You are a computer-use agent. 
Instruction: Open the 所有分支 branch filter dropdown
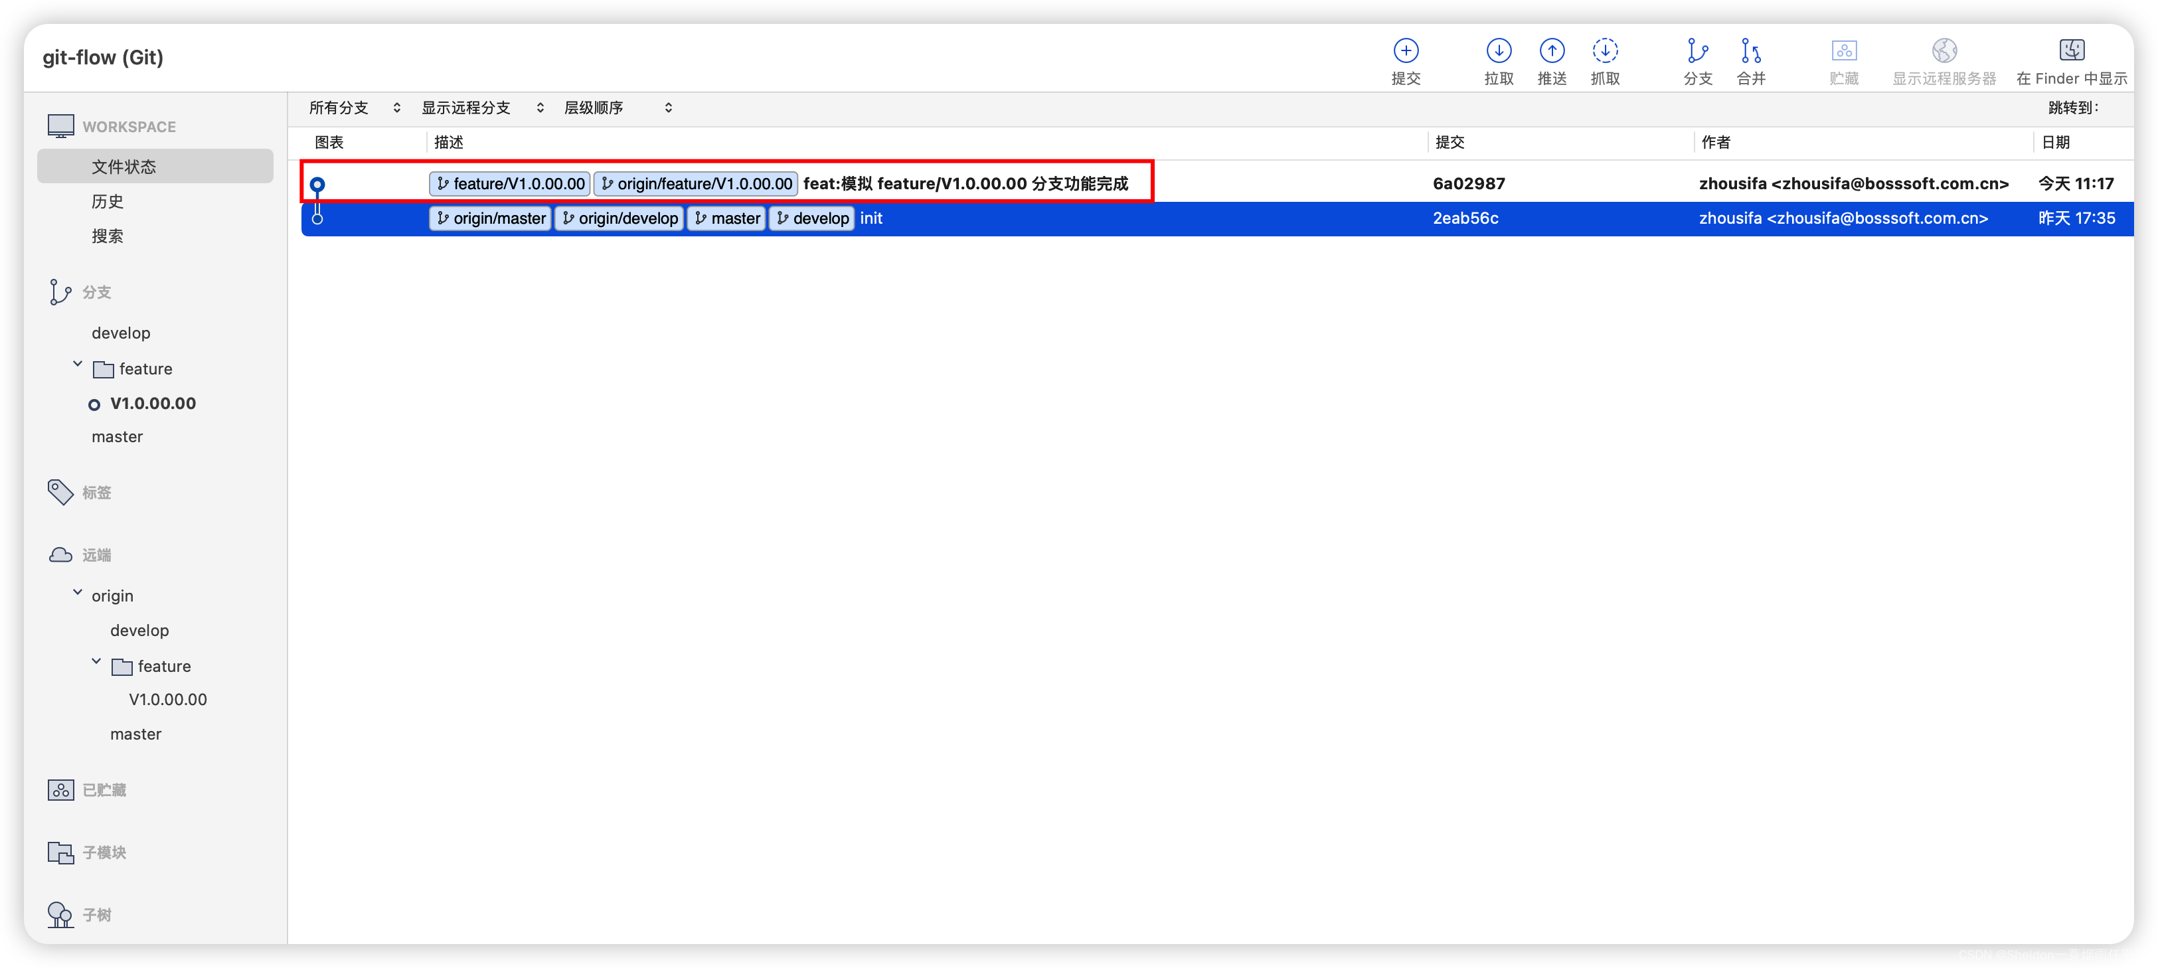coord(355,108)
